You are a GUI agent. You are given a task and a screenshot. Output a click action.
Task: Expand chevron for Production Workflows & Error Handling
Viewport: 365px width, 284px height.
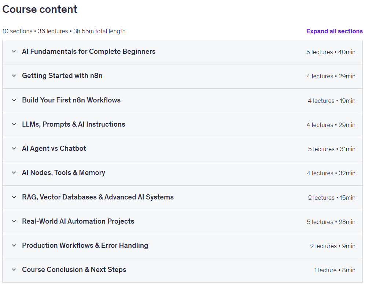[x=14, y=246]
